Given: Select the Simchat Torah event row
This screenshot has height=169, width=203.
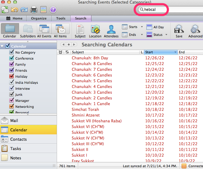Looking at the screenshot, I should tap(130, 109).
